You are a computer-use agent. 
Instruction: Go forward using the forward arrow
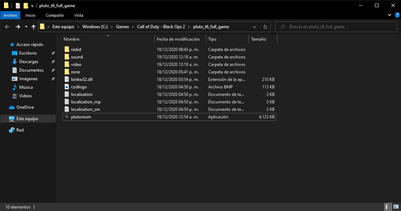[17, 27]
